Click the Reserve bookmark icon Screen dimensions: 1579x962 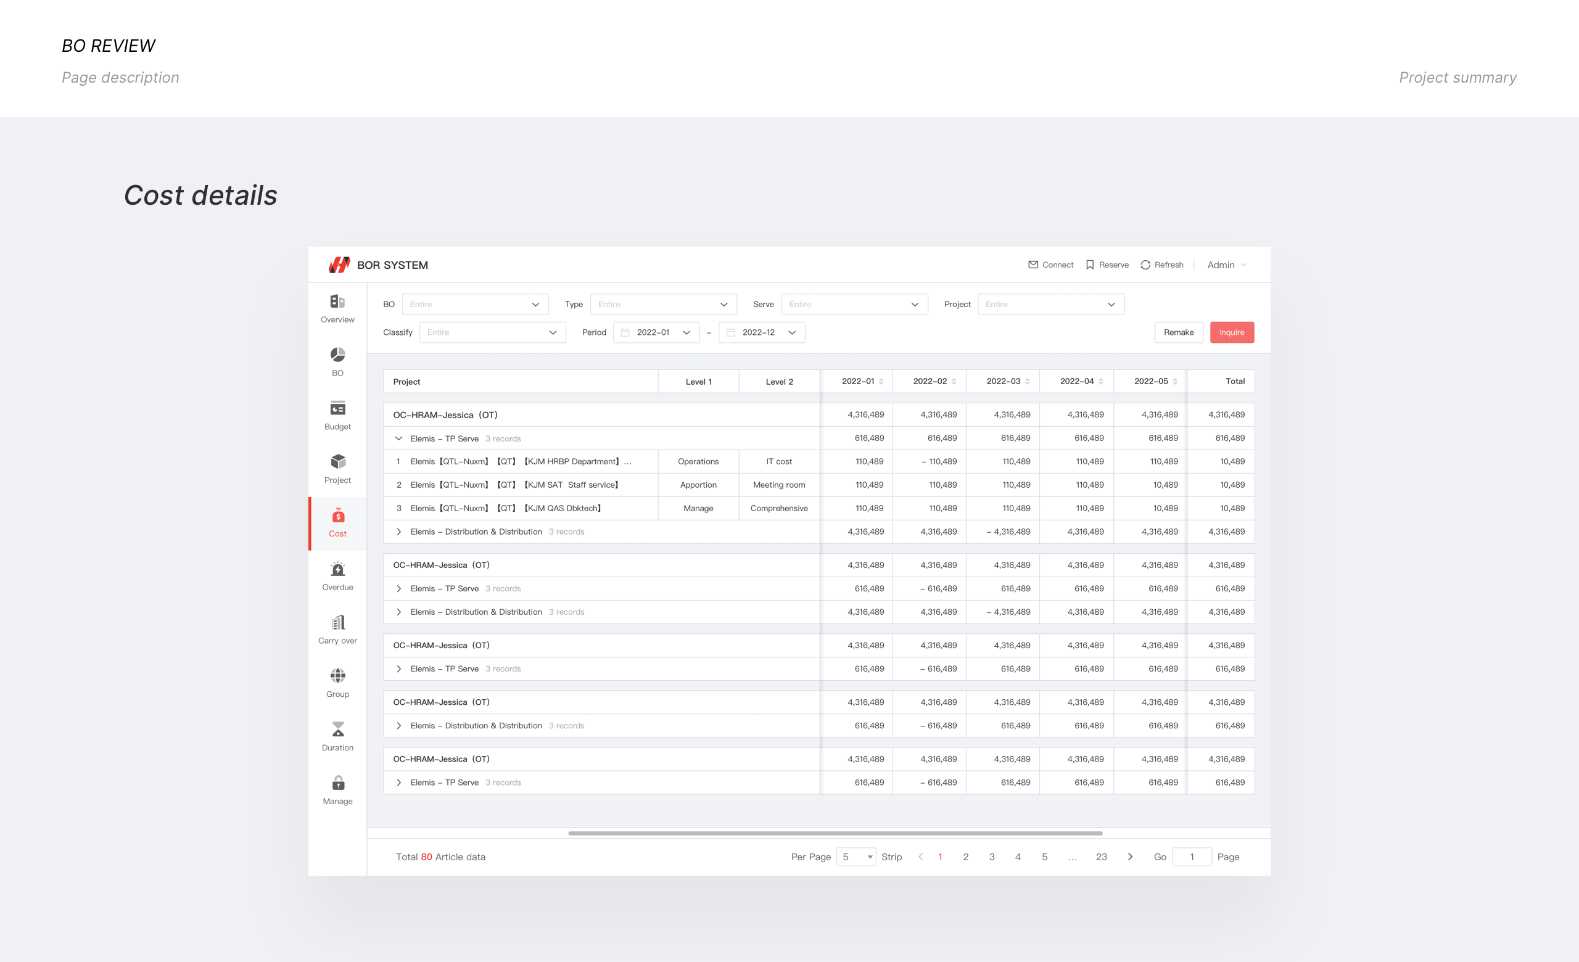pyautogui.click(x=1089, y=265)
